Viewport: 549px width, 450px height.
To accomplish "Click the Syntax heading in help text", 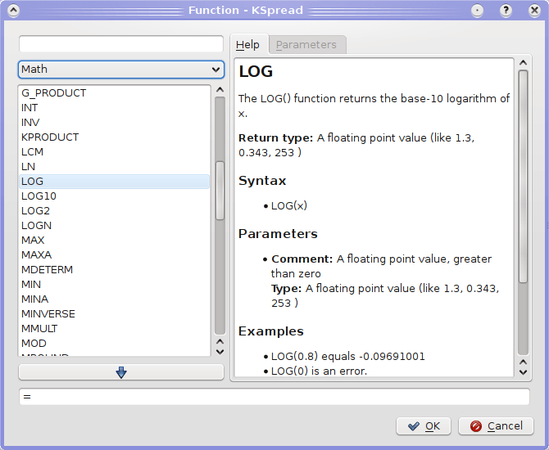I will (262, 181).
